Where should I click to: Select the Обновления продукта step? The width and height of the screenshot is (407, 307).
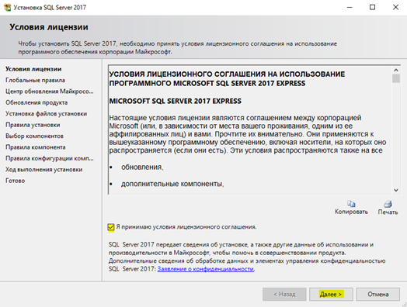coord(37,102)
